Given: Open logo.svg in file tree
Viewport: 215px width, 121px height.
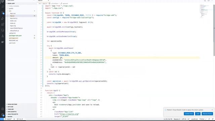Looking at the screenshot, I should pyautogui.click(x=13, y=26).
